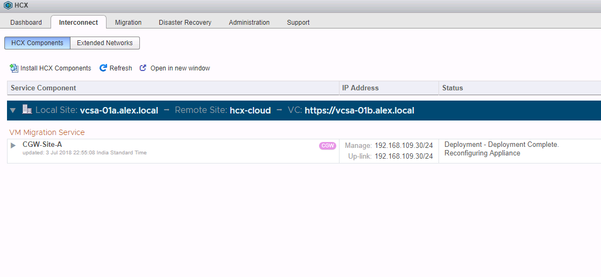
Task: Click the pink CGW badge
Action: tap(328, 146)
